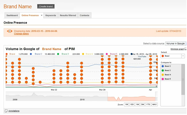Set zoom to 3M

point(142,104)
